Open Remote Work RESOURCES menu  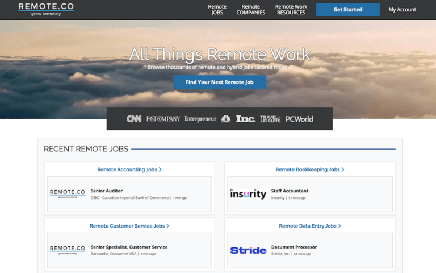pos(291,10)
